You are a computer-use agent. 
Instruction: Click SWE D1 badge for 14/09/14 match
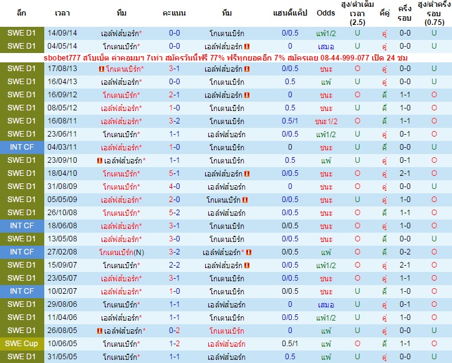pos(22,33)
